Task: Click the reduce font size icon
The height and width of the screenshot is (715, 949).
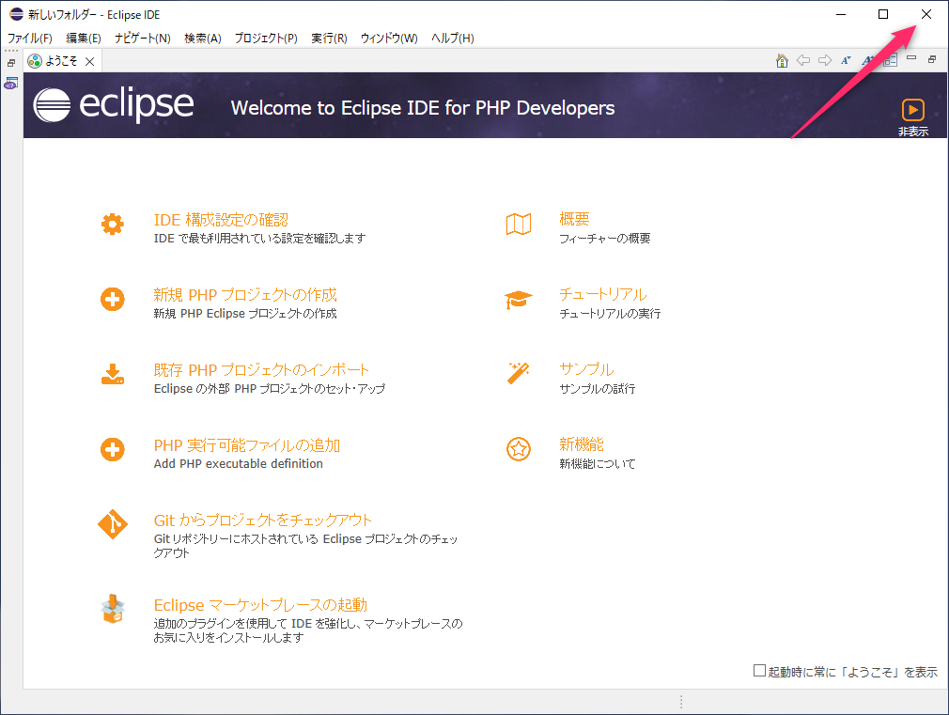Action: point(846,60)
